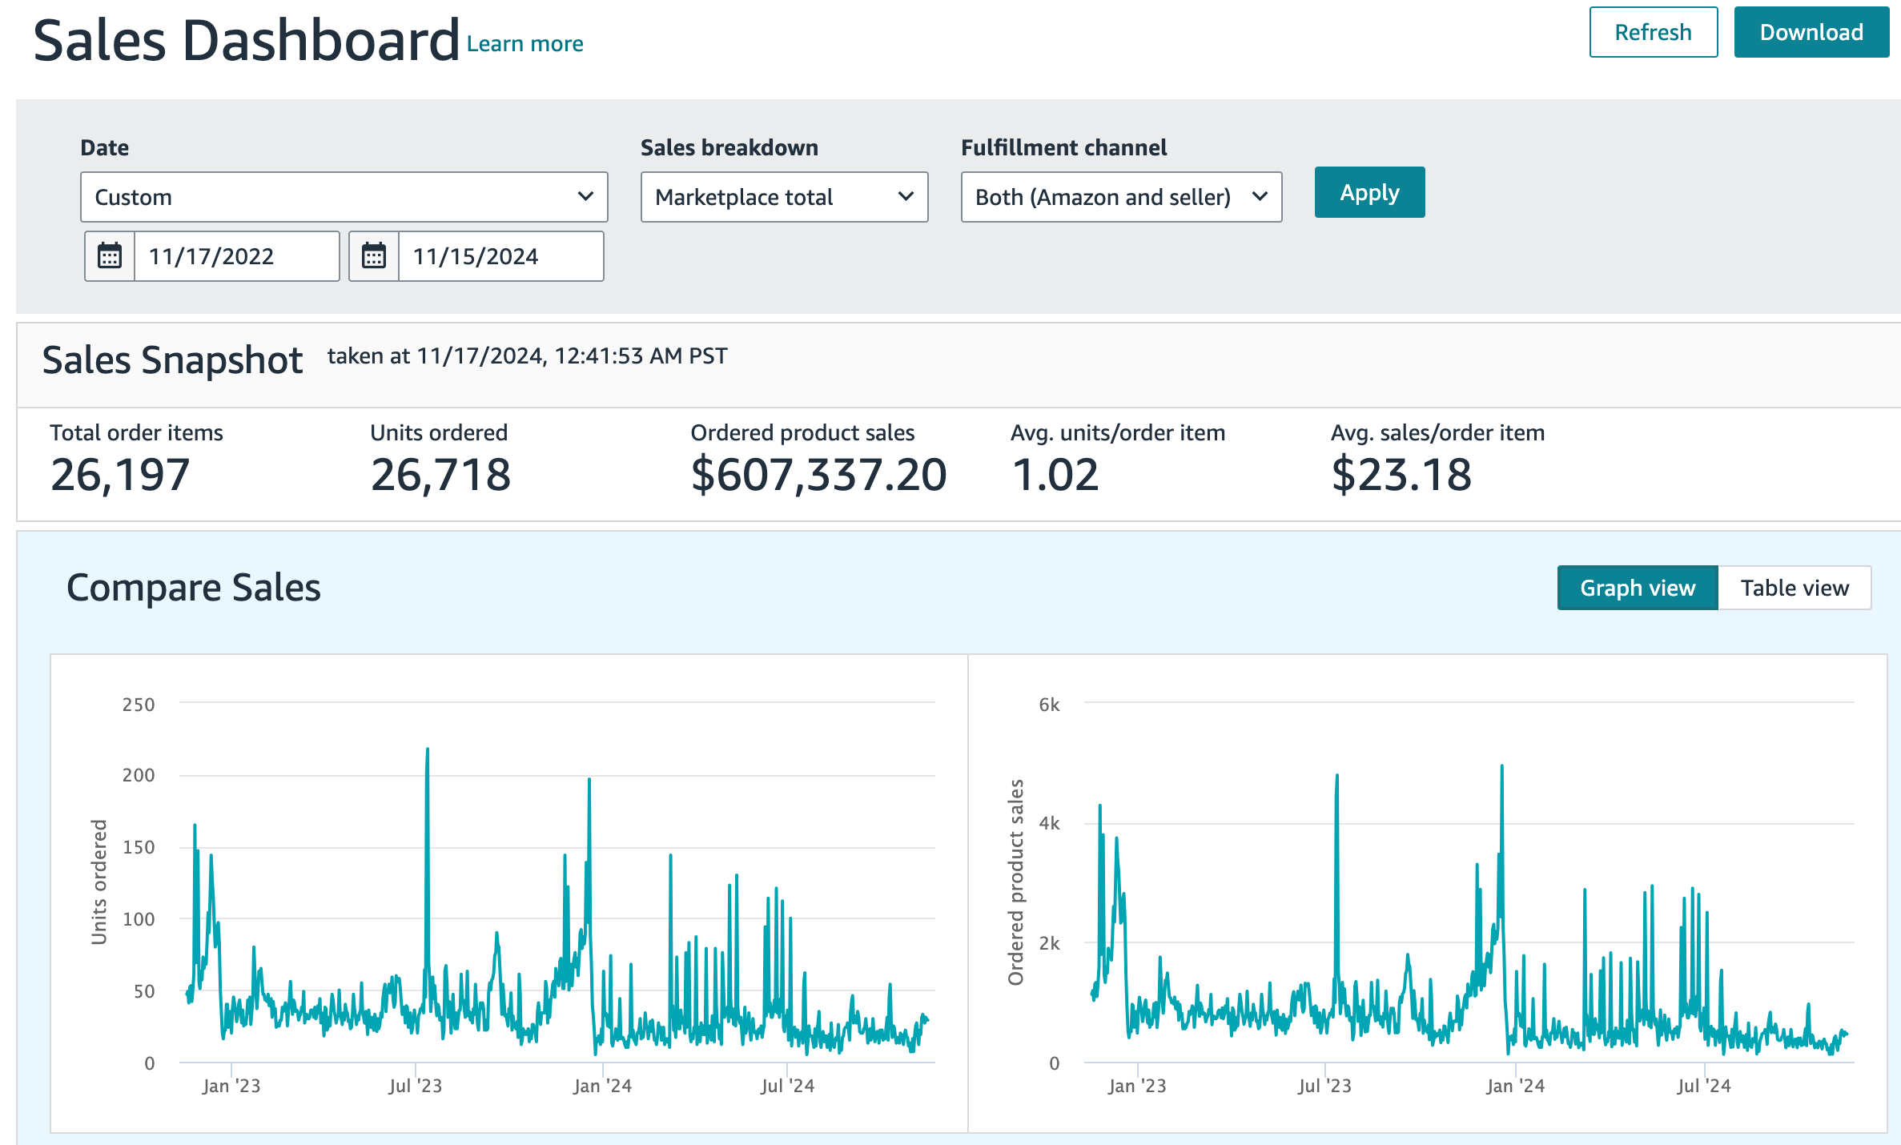This screenshot has width=1901, height=1145.
Task: Click the end date field showing 11/15/2024
Action: point(500,256)
